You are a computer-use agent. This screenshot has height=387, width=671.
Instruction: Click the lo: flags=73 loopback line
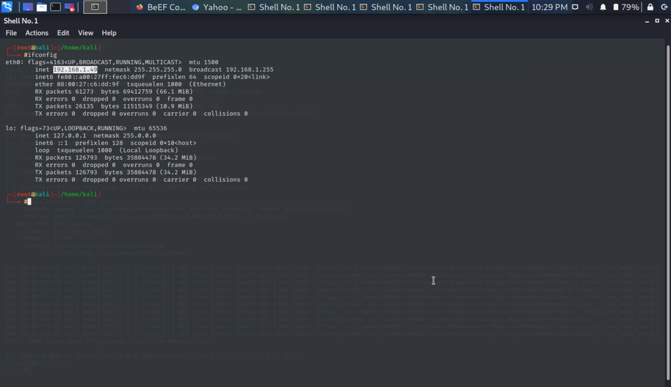(x=86, y=128)
